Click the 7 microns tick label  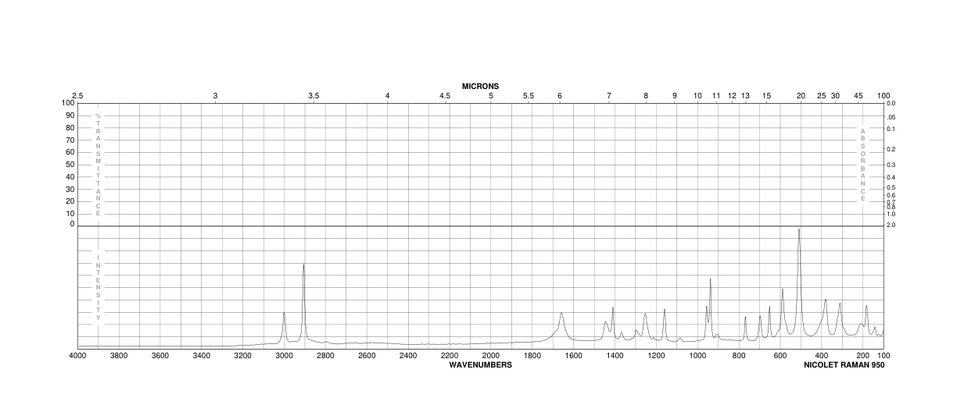click(609, 96)
